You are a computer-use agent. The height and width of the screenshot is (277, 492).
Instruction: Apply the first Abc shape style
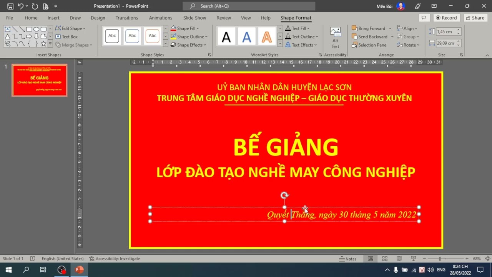(x=112, y=36)
